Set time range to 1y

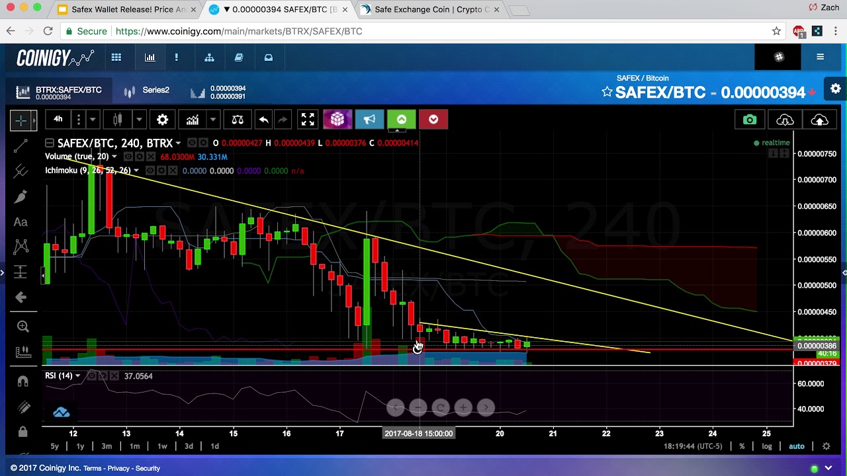coord(80,446)
